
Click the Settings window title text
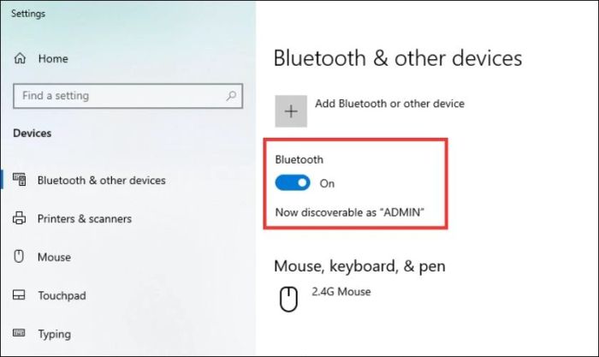(28, 14)
